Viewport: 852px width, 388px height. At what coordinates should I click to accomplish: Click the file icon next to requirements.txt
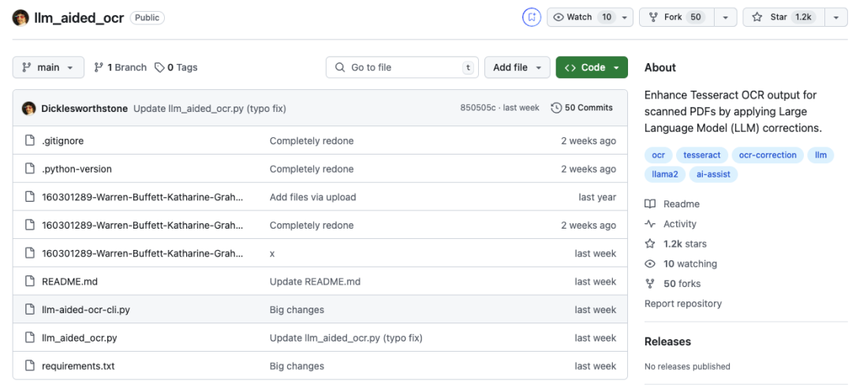(29, 367)
